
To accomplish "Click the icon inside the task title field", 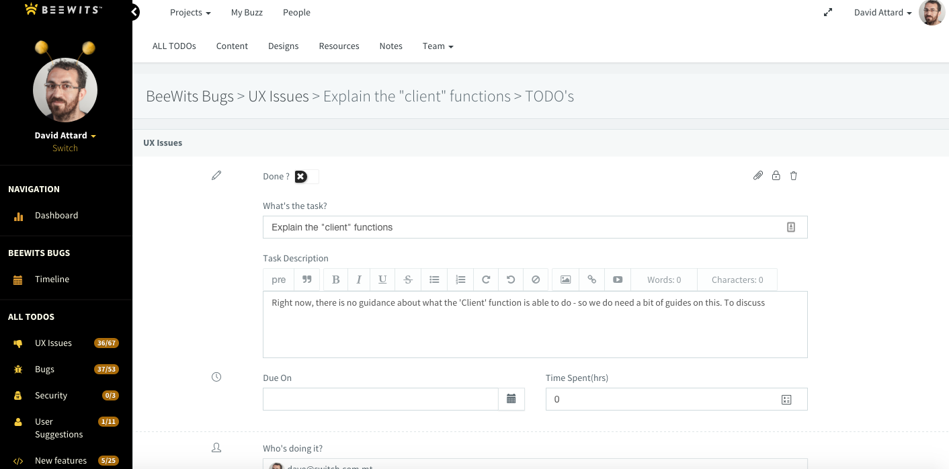I will click(791, 227).
